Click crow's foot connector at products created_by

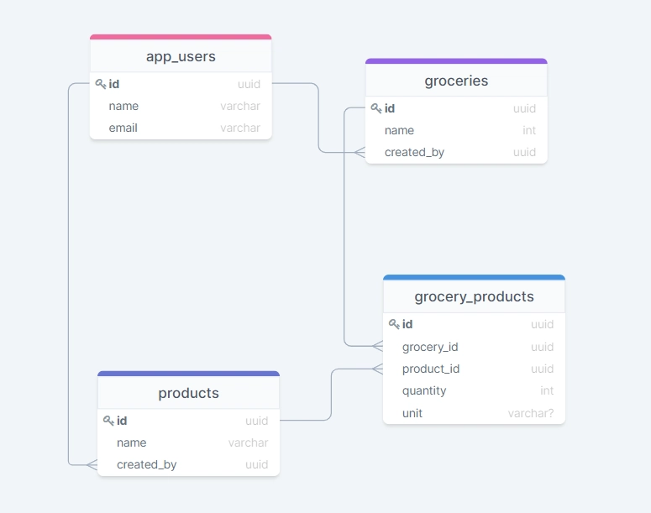coord(92,464)
